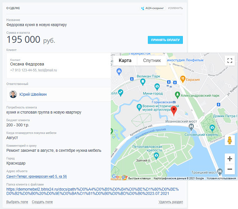
Task: Click the avatar of Юрий Швейкин
Action: (13, 94)
